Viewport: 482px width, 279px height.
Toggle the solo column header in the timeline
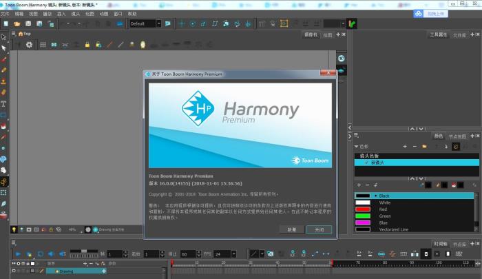tap(19, 264)
